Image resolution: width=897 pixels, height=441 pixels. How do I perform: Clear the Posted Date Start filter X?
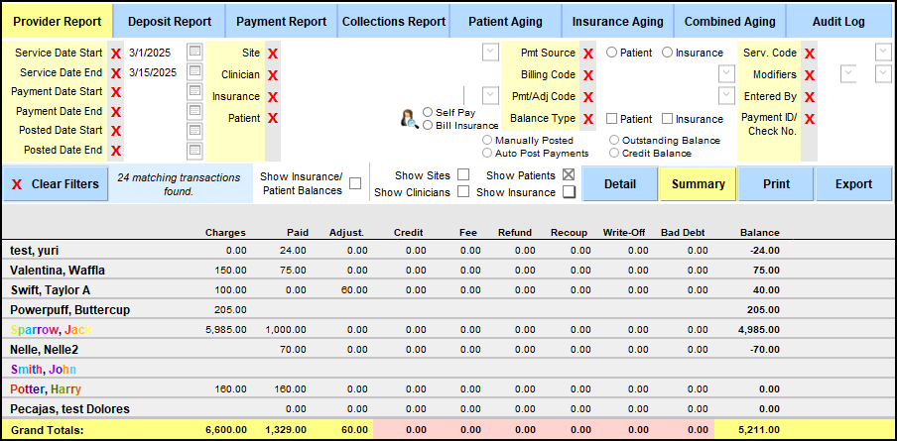[115, 131]
